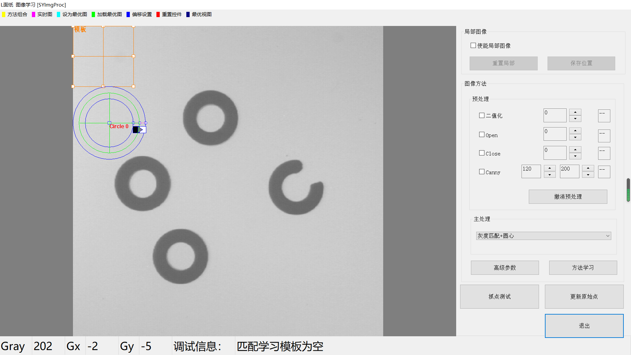Check the 二值化 preprocessing option
This screenshot has width=631, height=355.
point(482,115)
